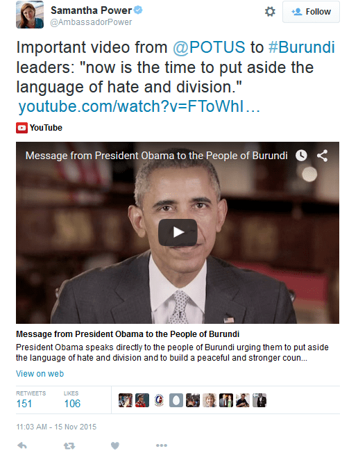Play the Obama video
The image size is (358, 451).
178,232
